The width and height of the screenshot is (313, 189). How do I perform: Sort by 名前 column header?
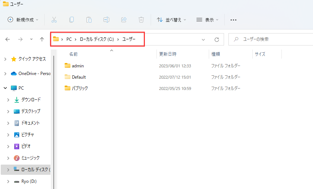(73, 54)
